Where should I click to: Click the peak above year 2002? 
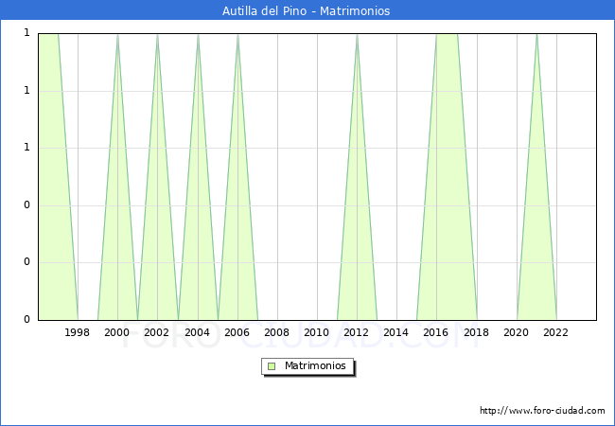click(x=158, y=35)
